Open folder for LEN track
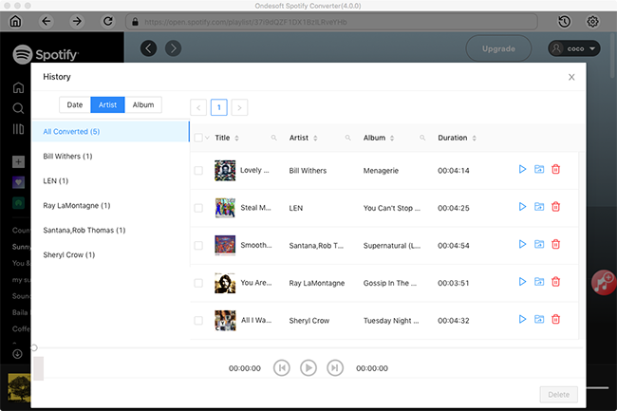The width and height of the screenshot is (617, 411). pos(539,208)
